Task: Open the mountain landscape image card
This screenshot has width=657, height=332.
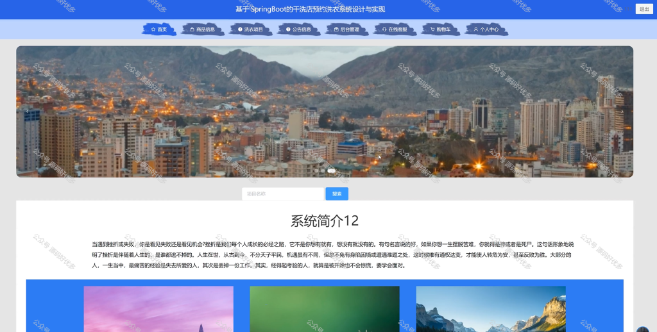Action: [491, 309]
